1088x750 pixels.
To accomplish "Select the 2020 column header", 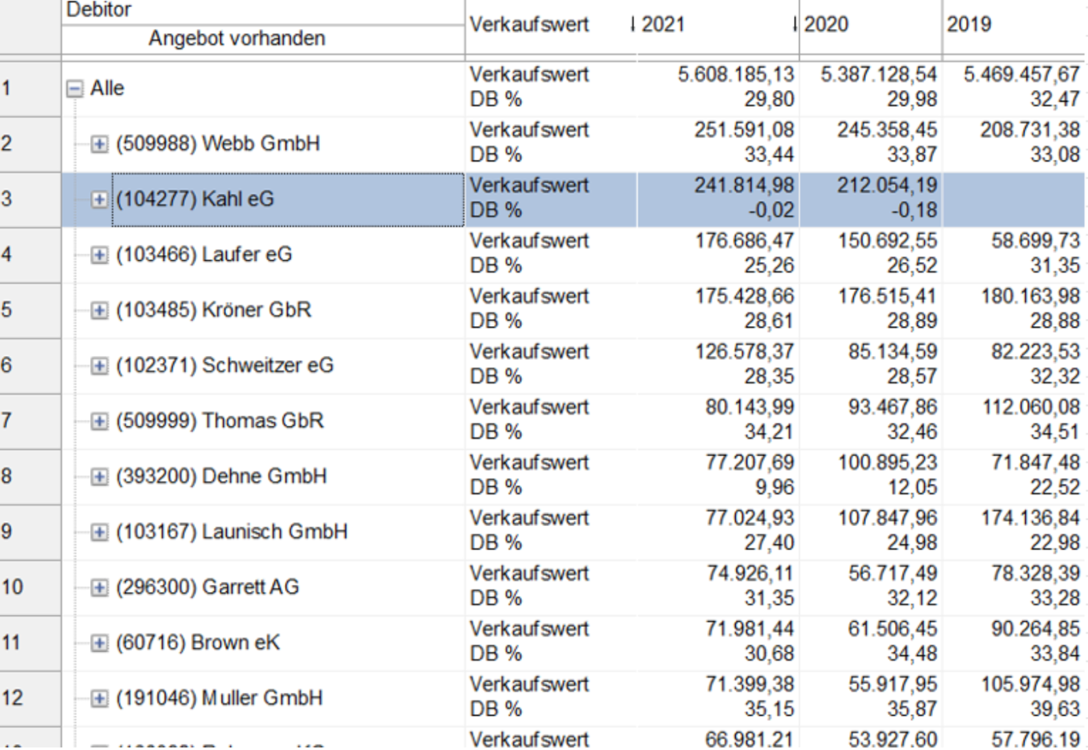I will coord(870,27).
